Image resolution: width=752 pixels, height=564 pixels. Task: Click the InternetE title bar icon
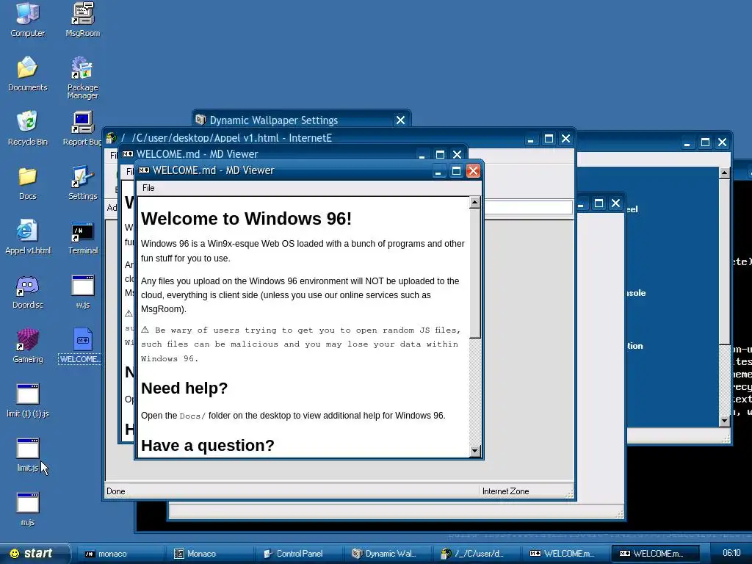tap(111, 138)
